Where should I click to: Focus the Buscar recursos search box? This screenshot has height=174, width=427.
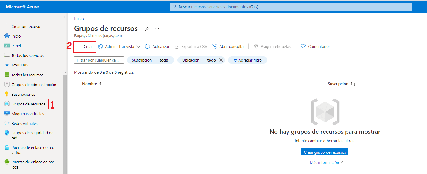[291, 7]
